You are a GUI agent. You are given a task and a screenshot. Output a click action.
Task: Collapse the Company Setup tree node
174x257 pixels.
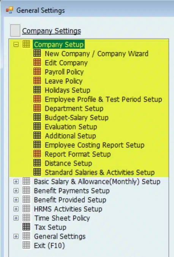pyautogui.click(x=16, y=45)
